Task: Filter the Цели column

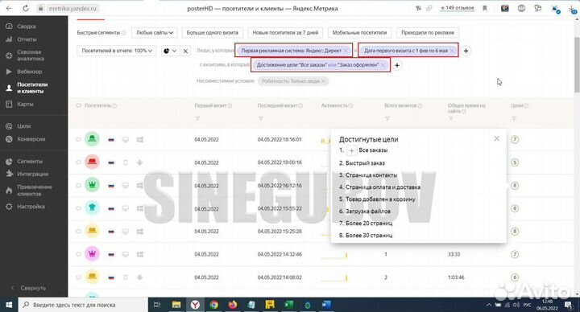Action: tap(514, 118)
